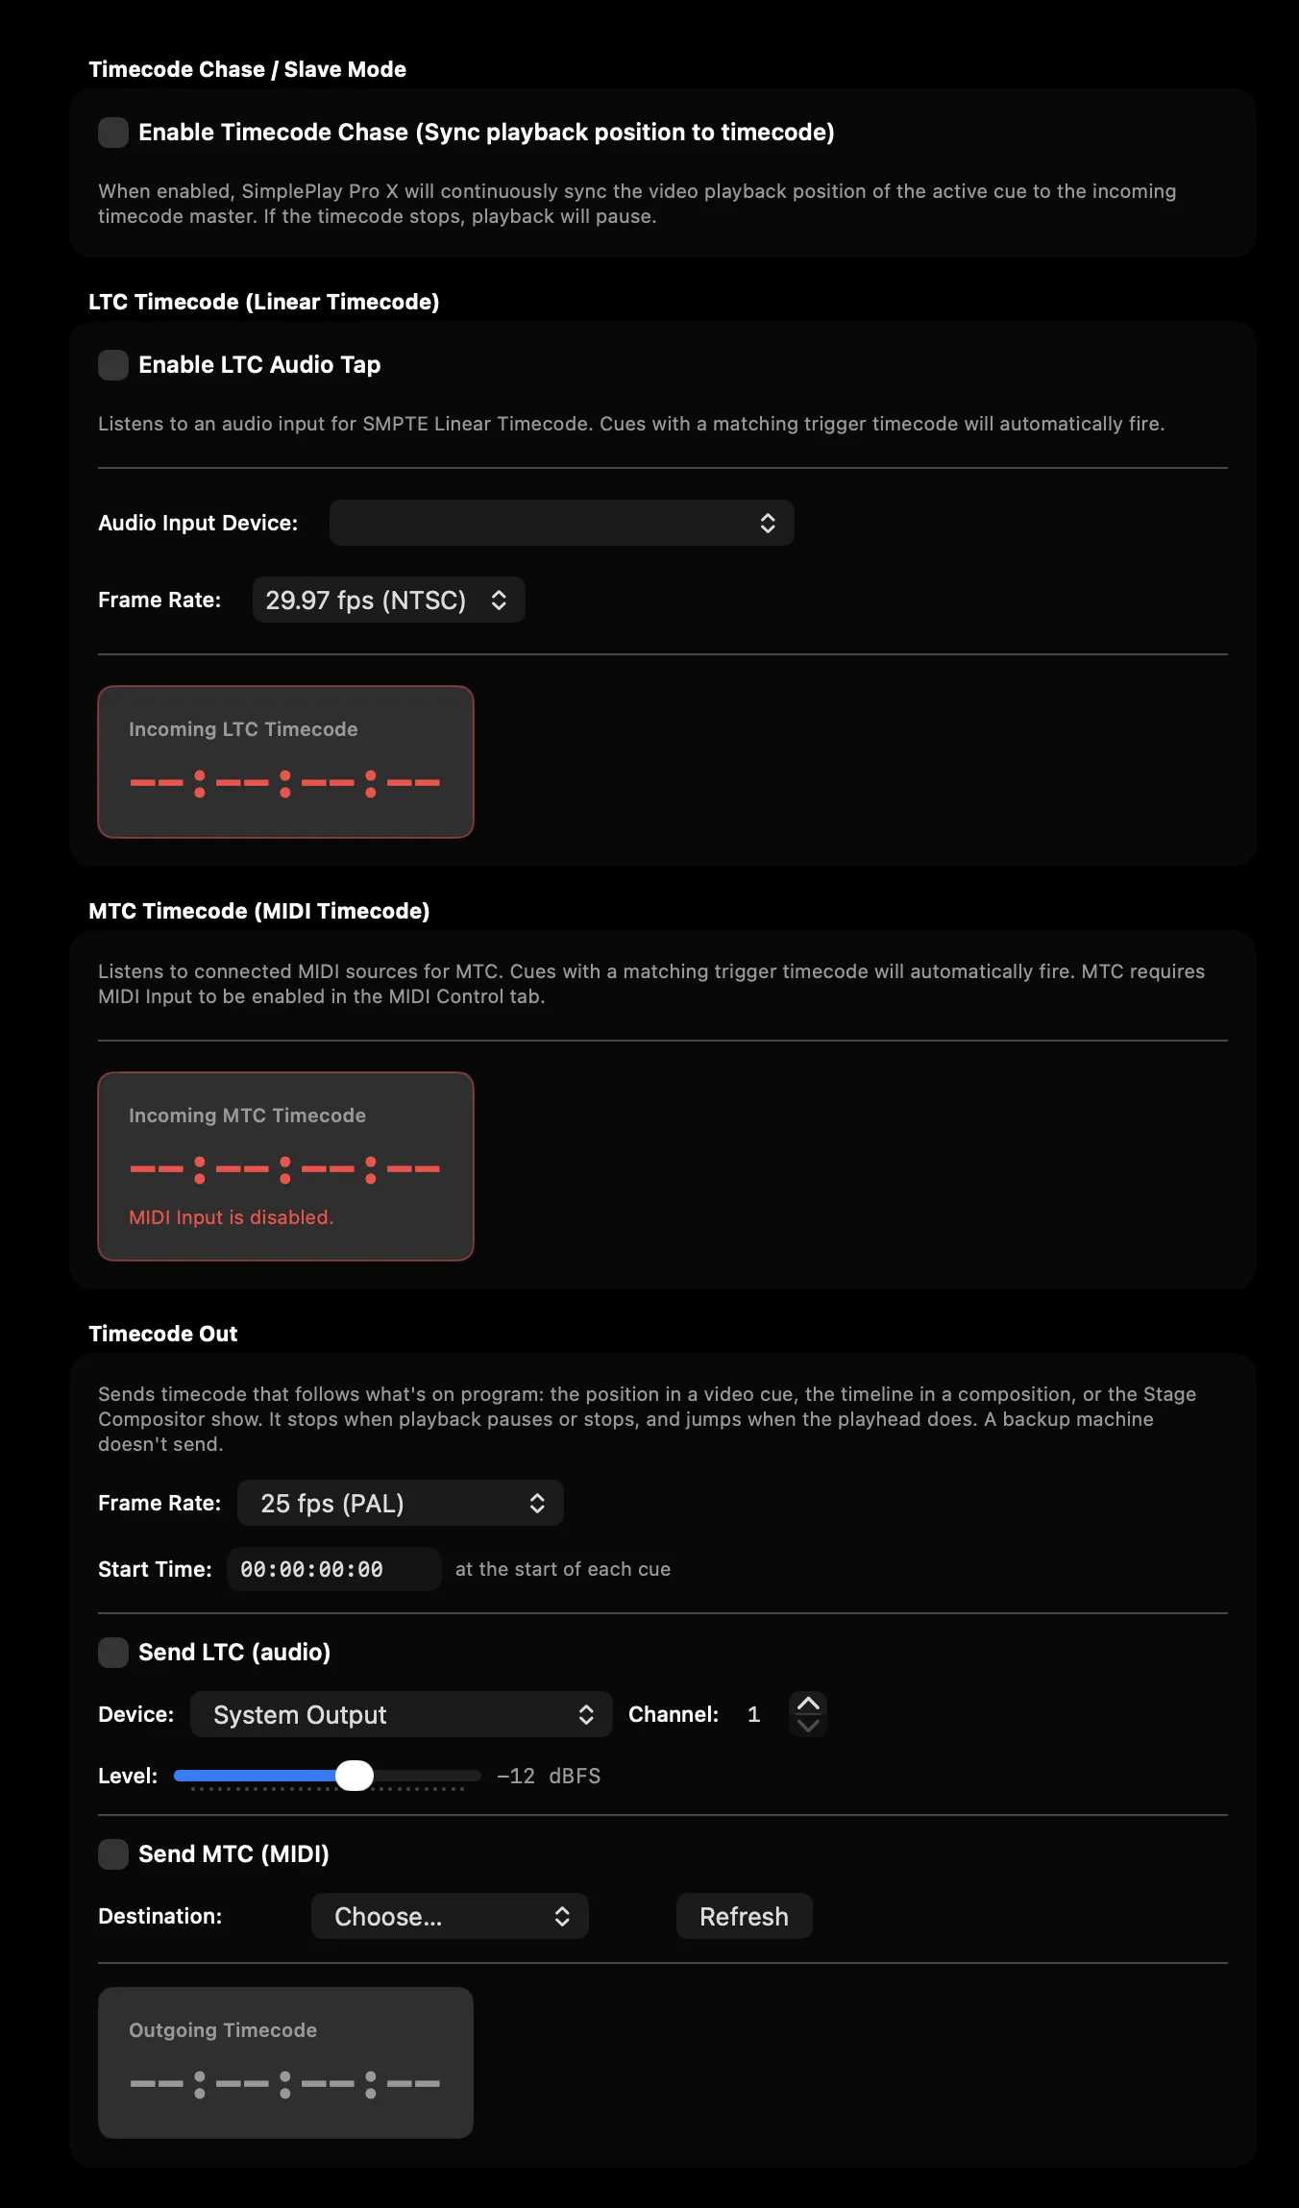Open the 29.97 fps (NTSC) frame rate dropdown
This screenshot has width=1299, height=2208.
388,600
